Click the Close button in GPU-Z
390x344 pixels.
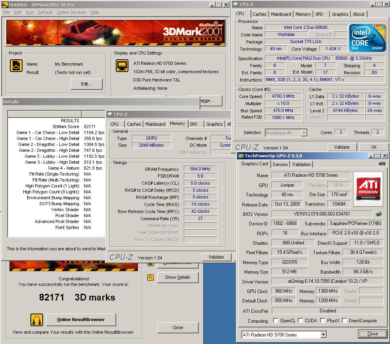point(372,334)
